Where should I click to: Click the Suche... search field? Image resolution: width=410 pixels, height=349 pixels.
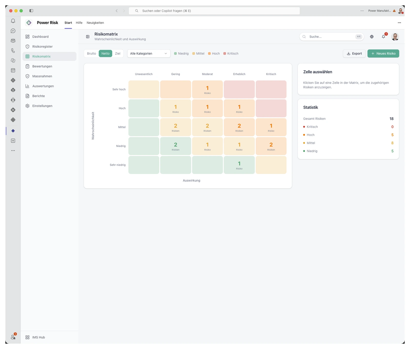(x=332, y=37)
